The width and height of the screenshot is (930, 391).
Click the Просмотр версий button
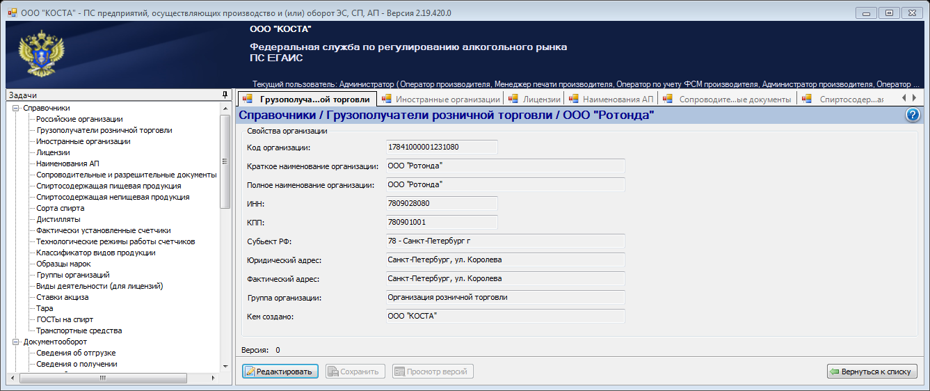[x=433, y=372]
